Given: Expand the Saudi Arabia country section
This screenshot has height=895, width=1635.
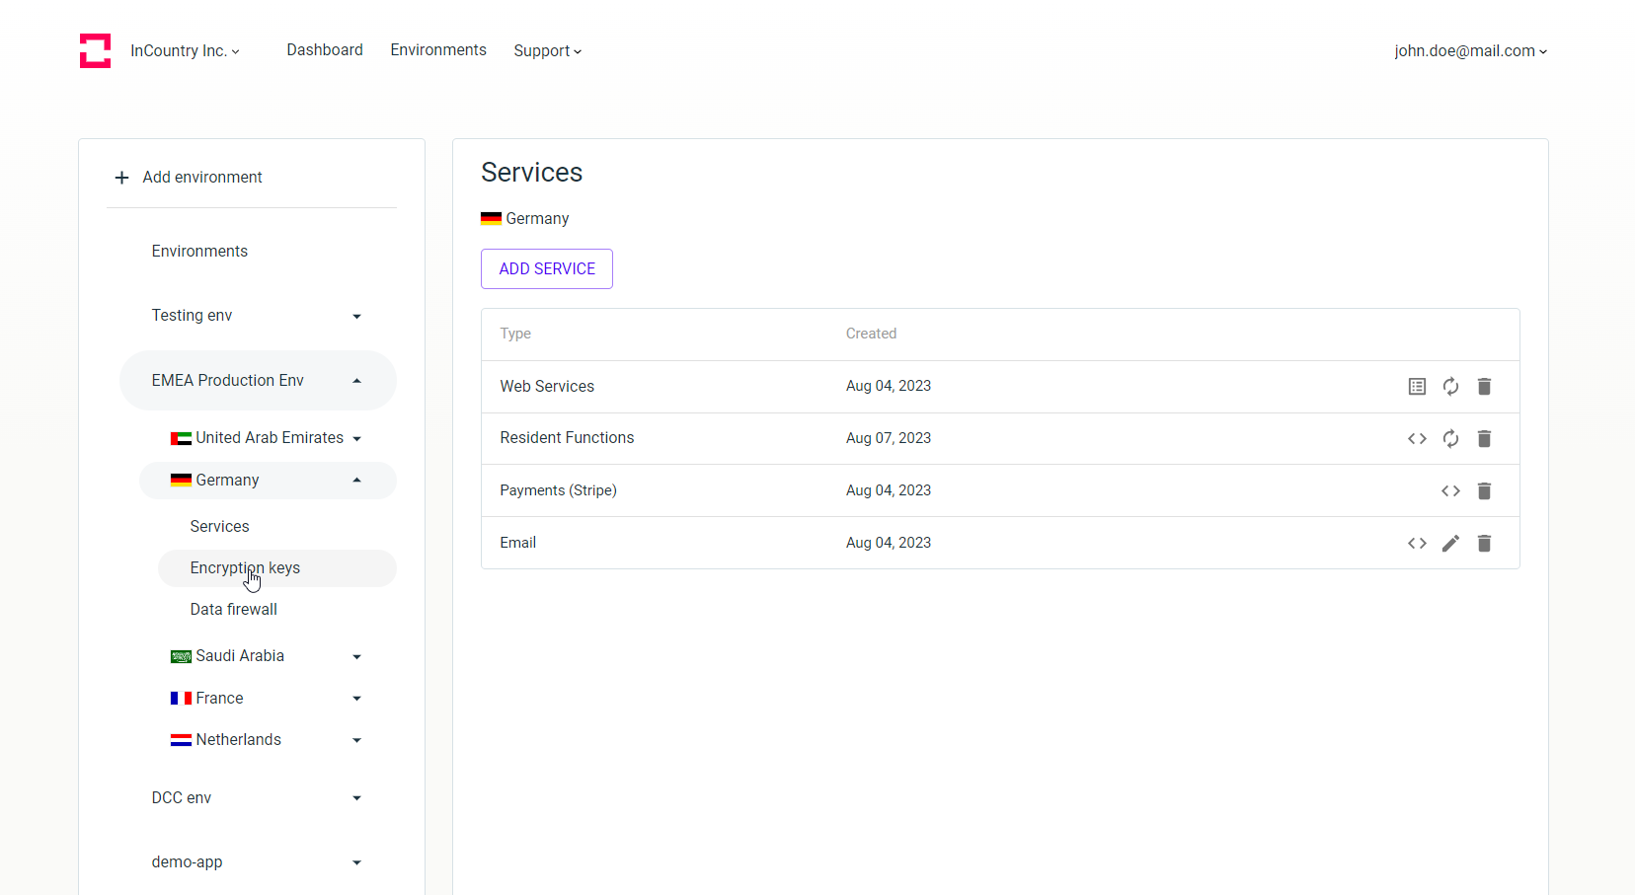Looking at the screenshot, I should click(356, 655).
